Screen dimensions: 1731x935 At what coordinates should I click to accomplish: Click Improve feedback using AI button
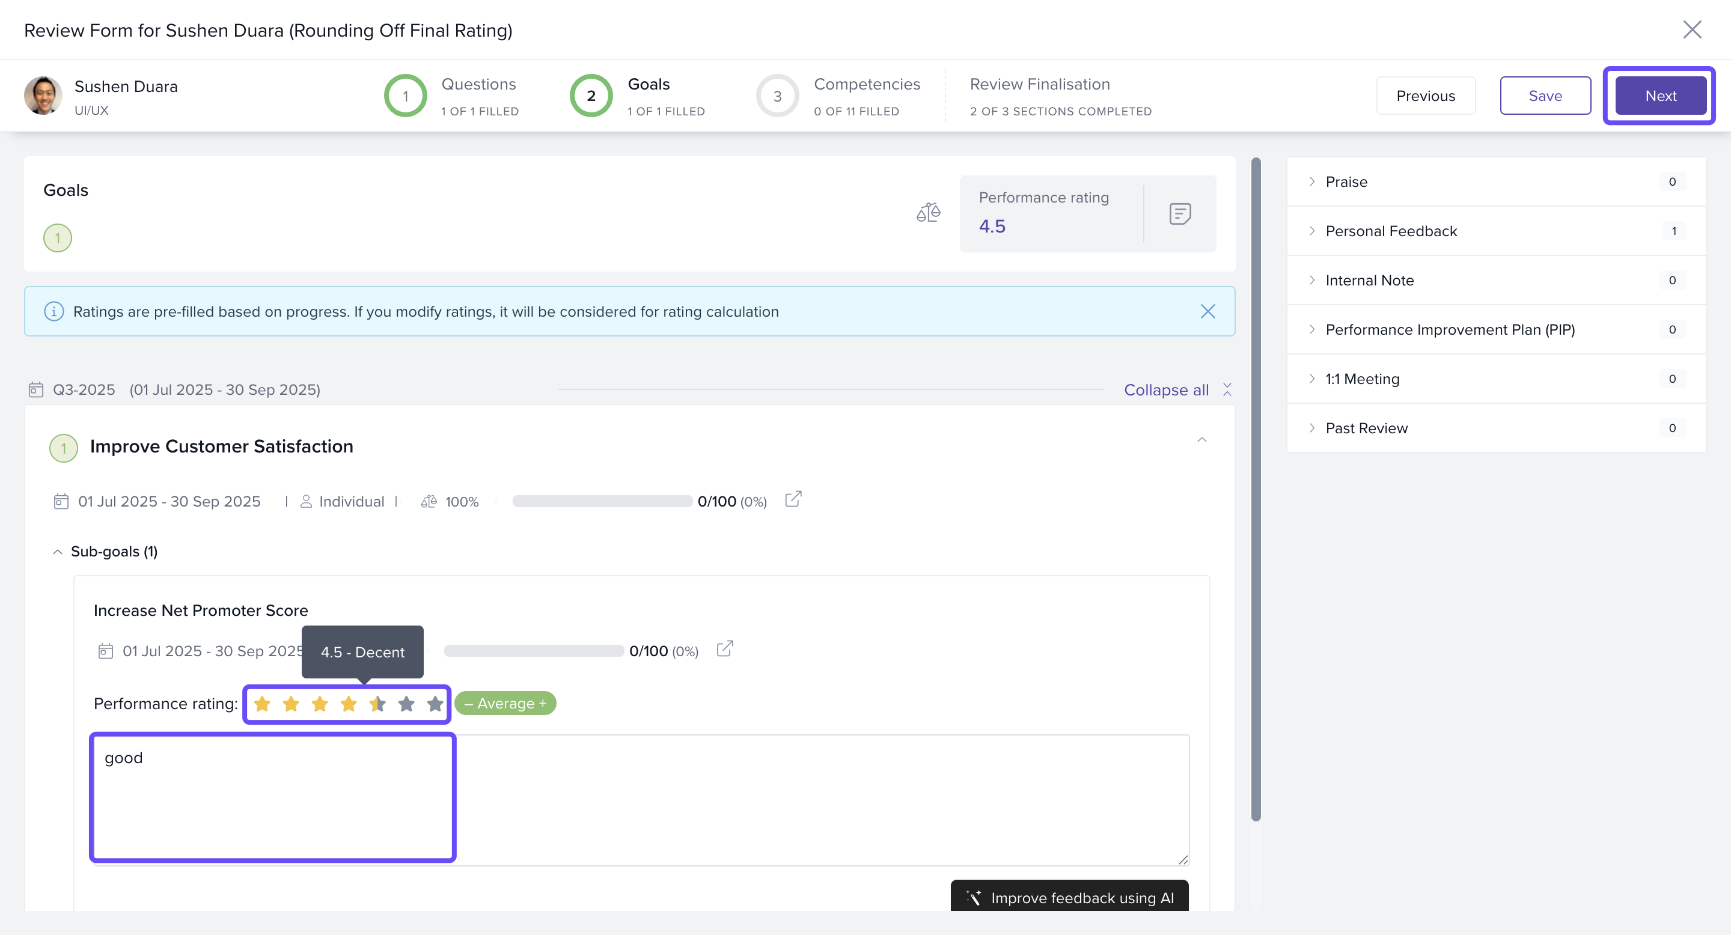1069,897
